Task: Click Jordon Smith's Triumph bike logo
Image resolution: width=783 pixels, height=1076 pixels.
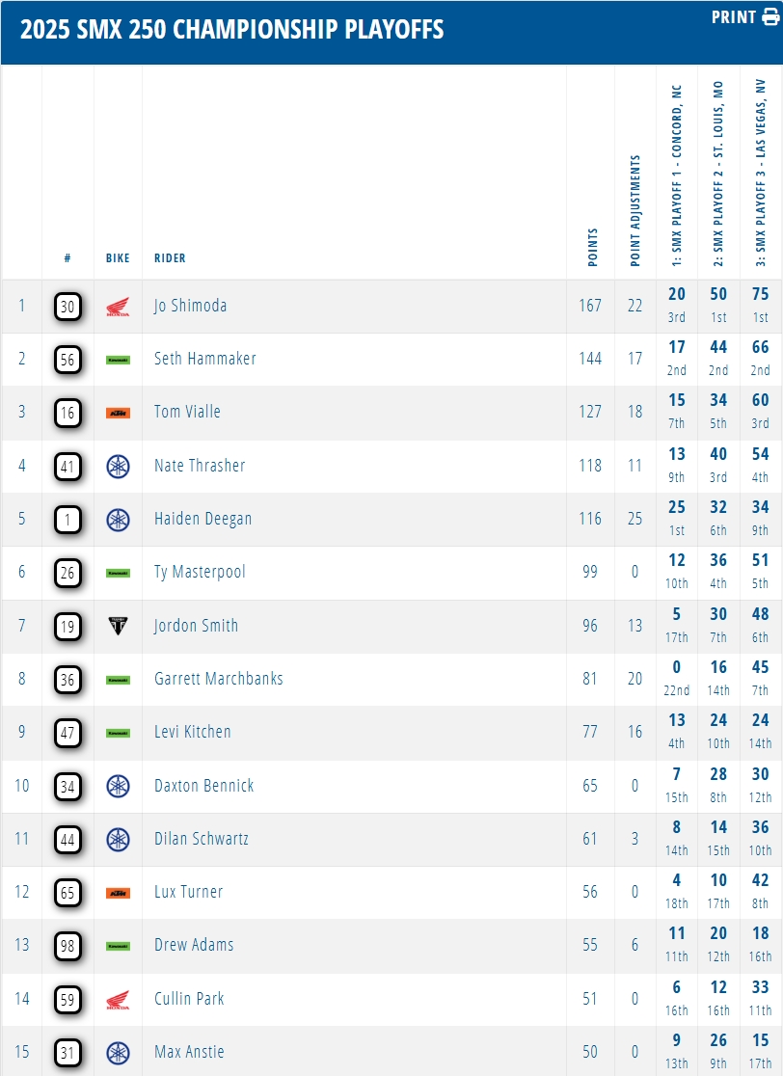Action: click(118, 627)
